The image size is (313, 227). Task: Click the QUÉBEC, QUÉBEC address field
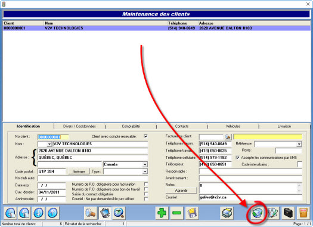(93, 158)
